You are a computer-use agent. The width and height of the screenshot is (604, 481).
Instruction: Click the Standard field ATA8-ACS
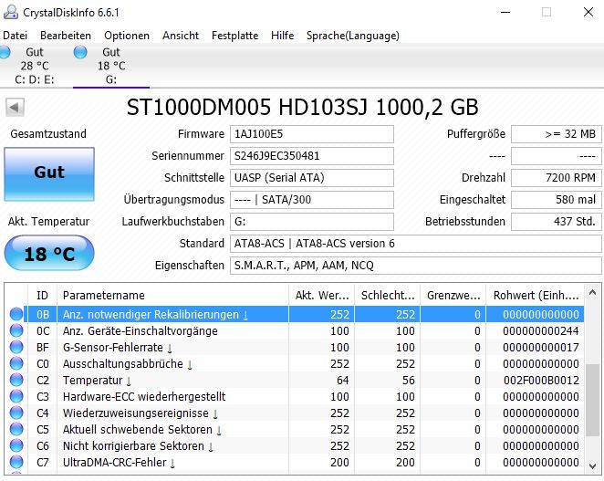pos(416,244)
